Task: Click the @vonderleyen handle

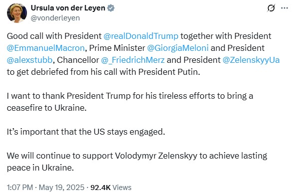Action: pos(55,18)
